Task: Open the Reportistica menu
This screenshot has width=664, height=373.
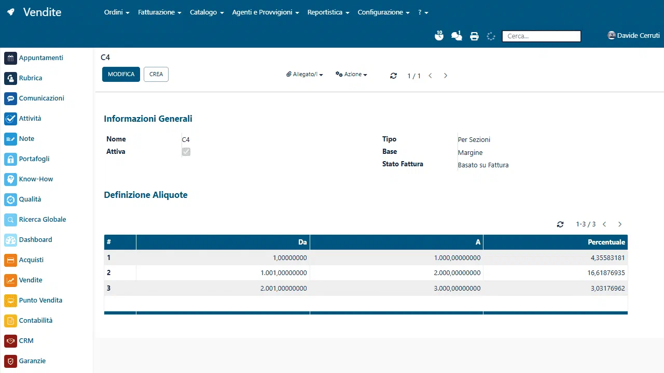Action: coord(328,12)
